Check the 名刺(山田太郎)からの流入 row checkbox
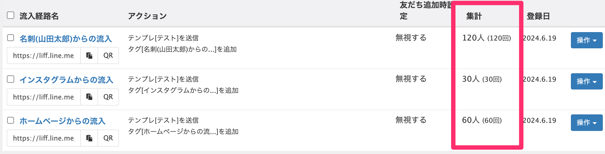The image size is (605, 154). (x=11, y=38)
